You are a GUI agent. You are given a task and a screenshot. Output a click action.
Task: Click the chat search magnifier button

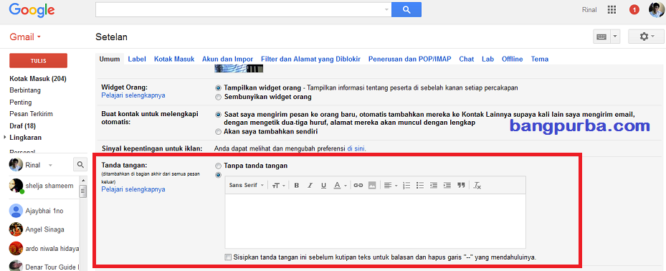pyautogui.click(x=80, y=165)
